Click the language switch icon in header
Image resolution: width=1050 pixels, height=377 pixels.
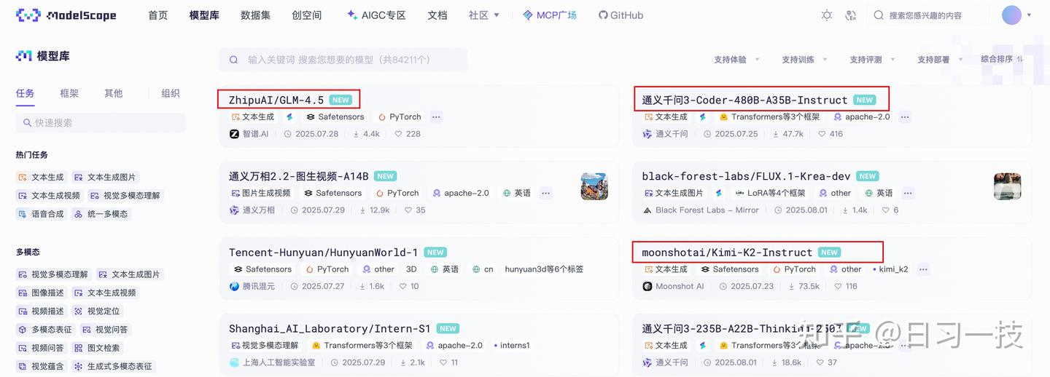point(850,15)
